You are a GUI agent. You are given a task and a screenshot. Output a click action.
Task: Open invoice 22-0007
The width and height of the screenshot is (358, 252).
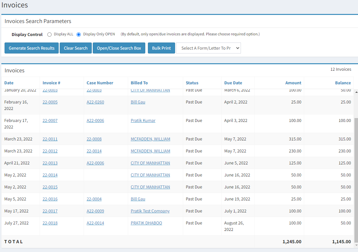(50, 121)
